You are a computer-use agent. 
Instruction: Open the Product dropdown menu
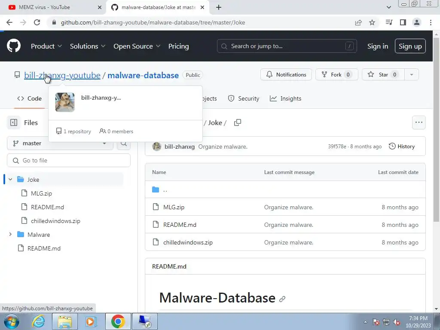[x=46, y=46]
